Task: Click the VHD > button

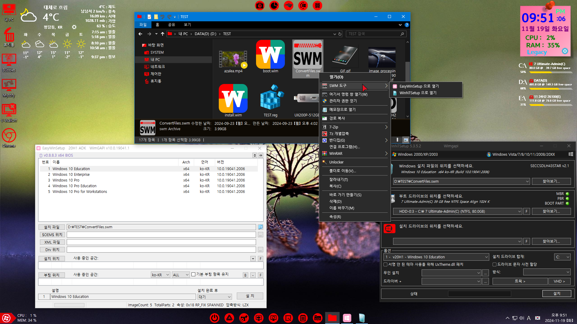Action: coord(559,281)
